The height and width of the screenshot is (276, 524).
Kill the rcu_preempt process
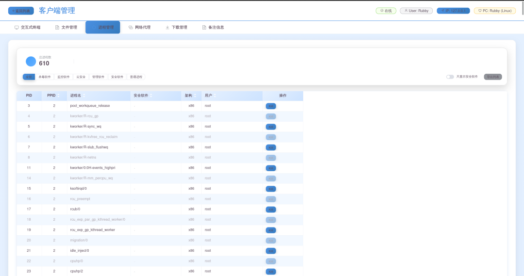tap(271, 199)
